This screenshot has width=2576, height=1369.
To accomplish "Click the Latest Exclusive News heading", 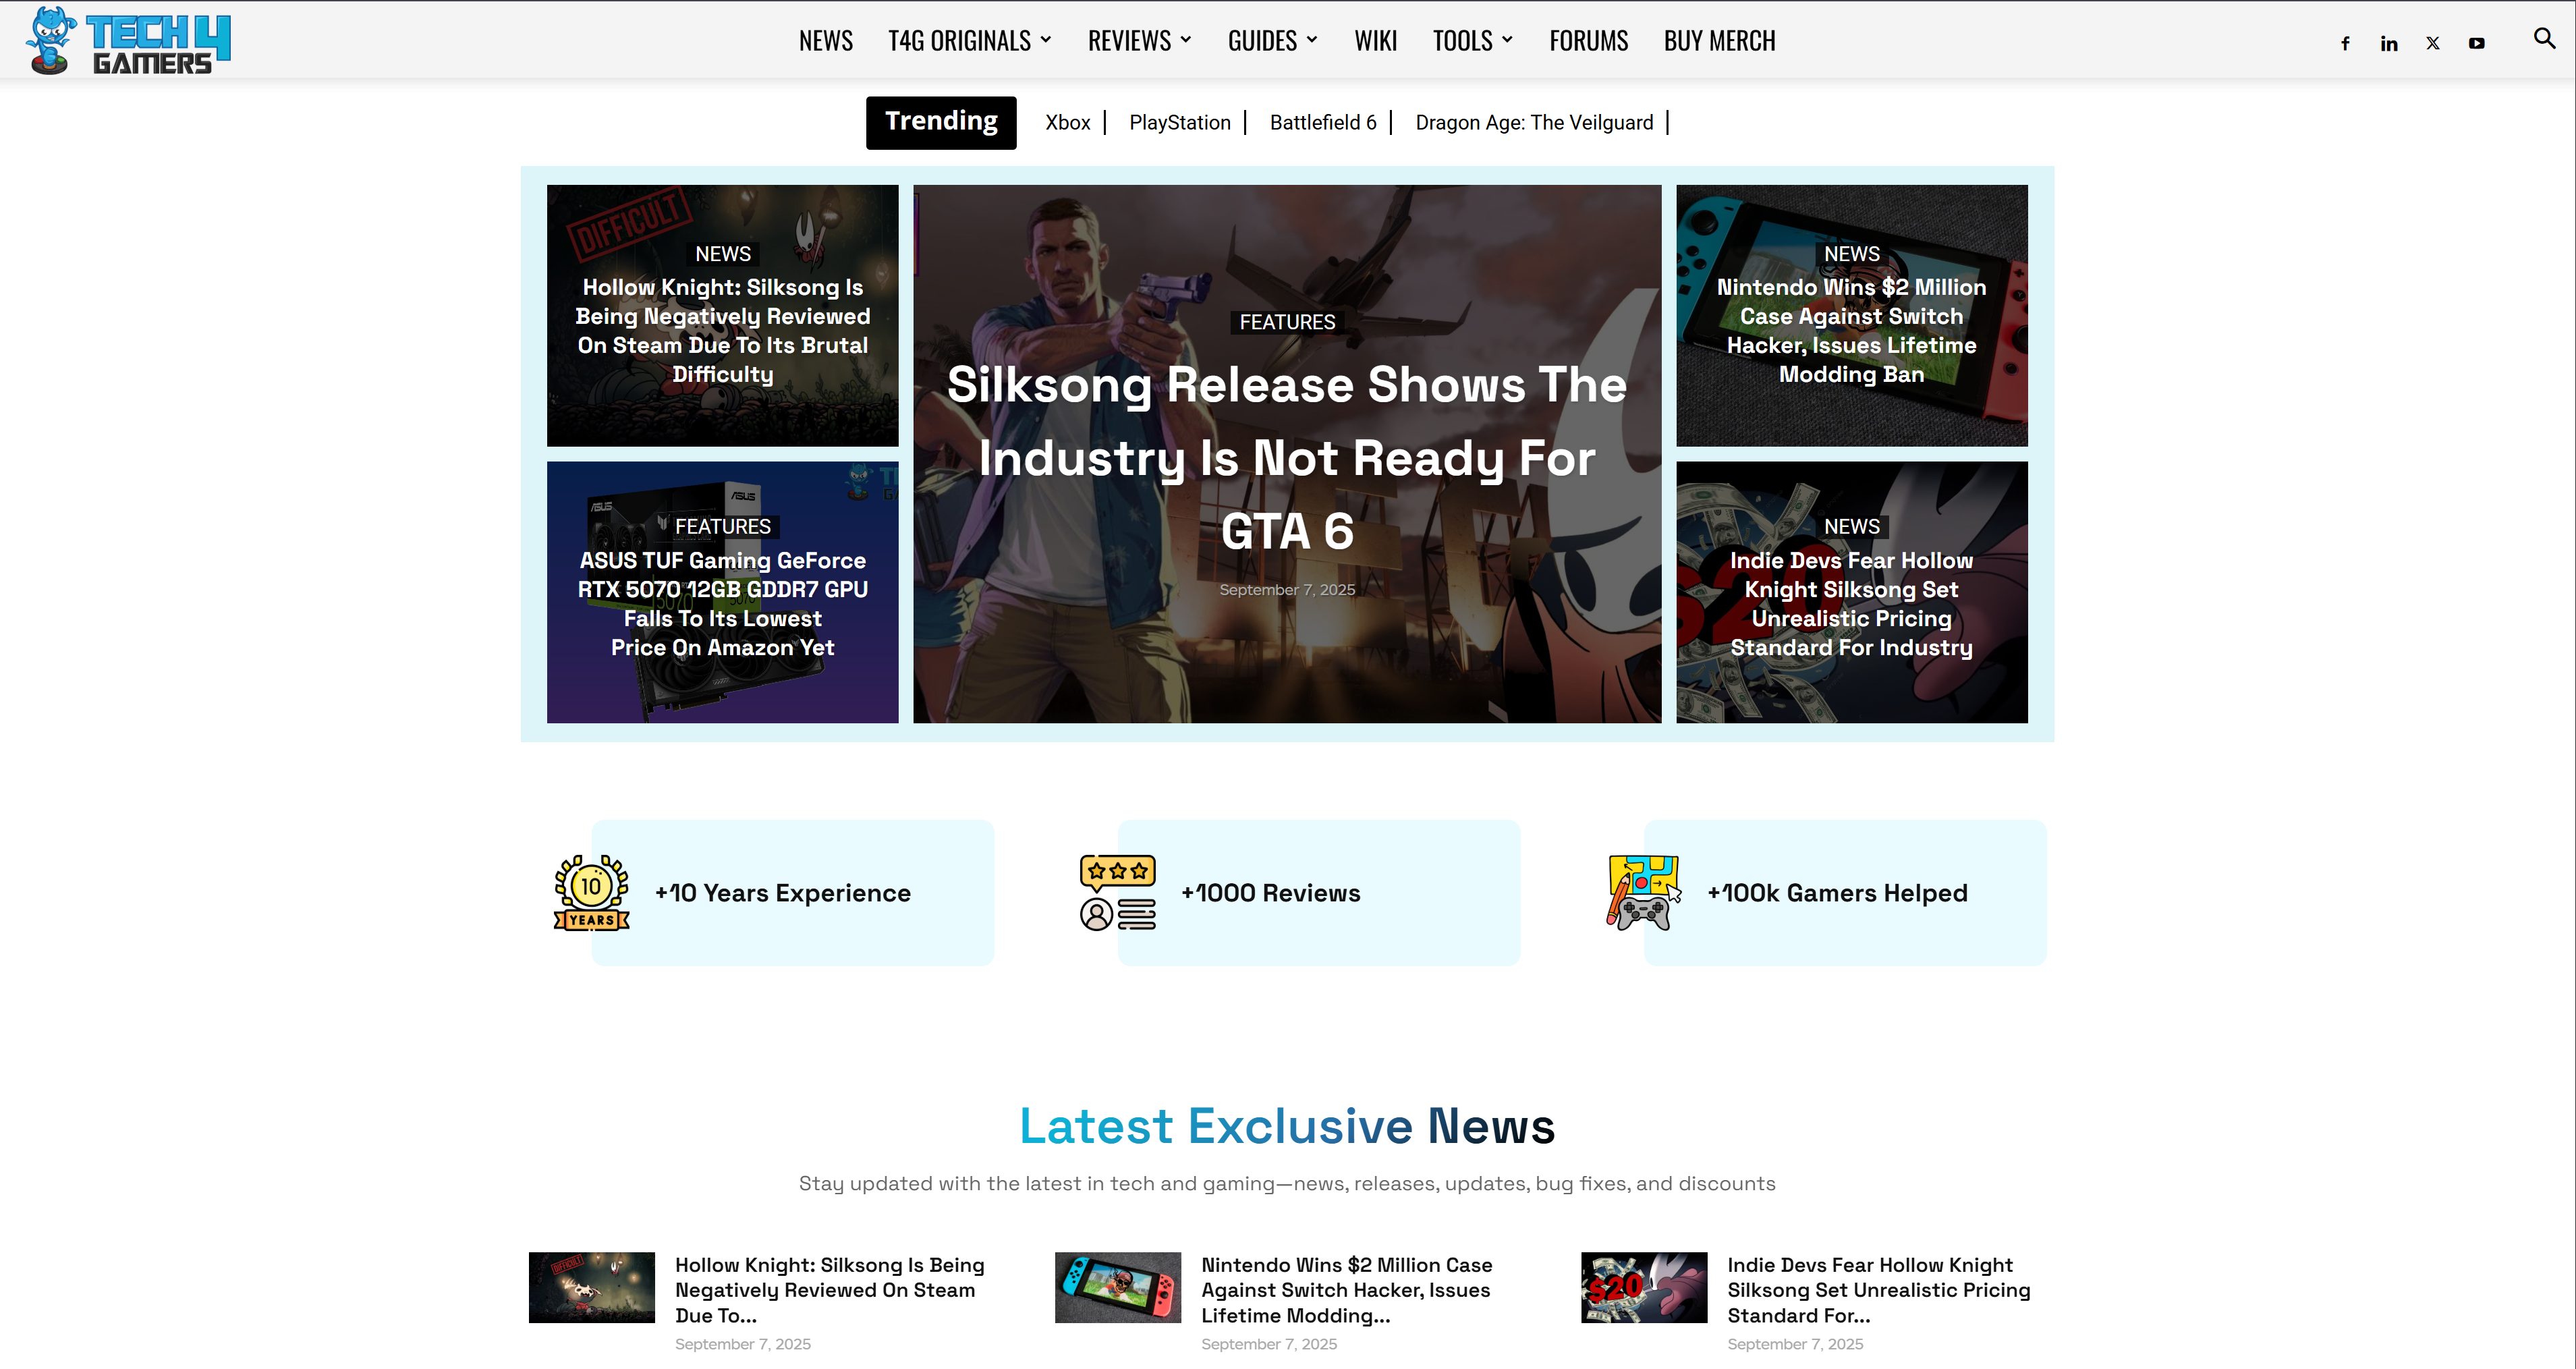I will [x=1287, y=1126].
